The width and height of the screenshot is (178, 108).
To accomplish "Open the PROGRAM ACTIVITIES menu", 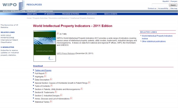I will 71,14.
